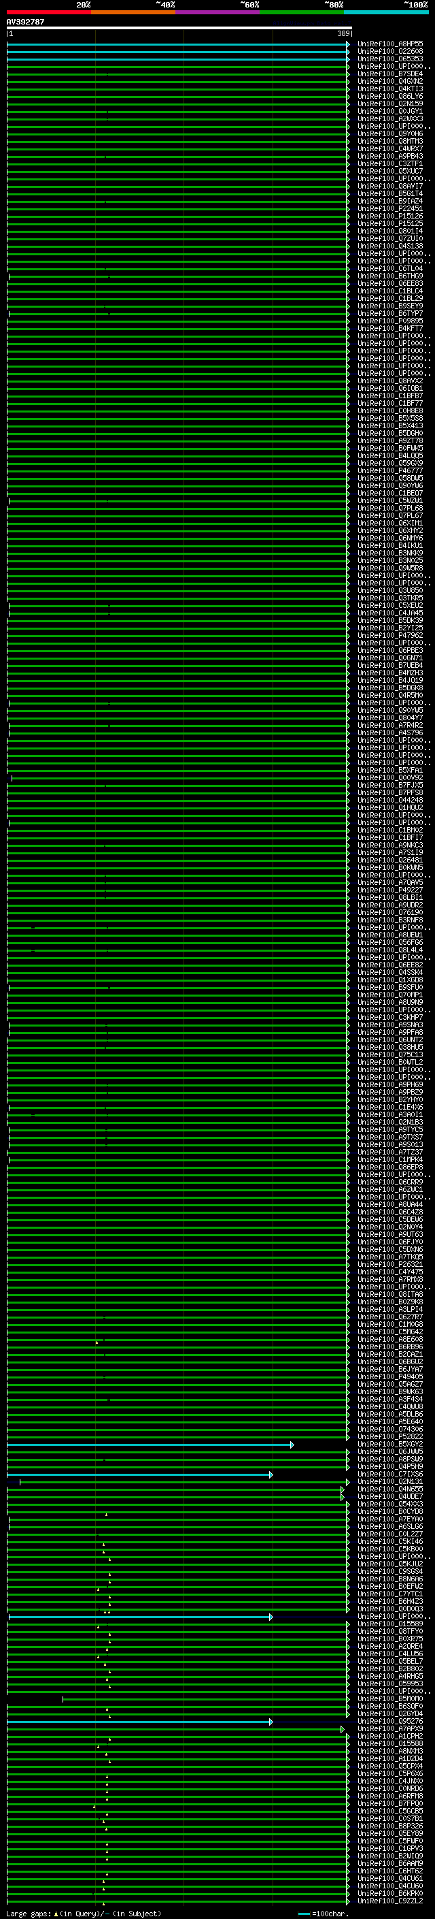Select the UniRef100_Q5KJU2 label
435x1919 pixels.
390,1564
